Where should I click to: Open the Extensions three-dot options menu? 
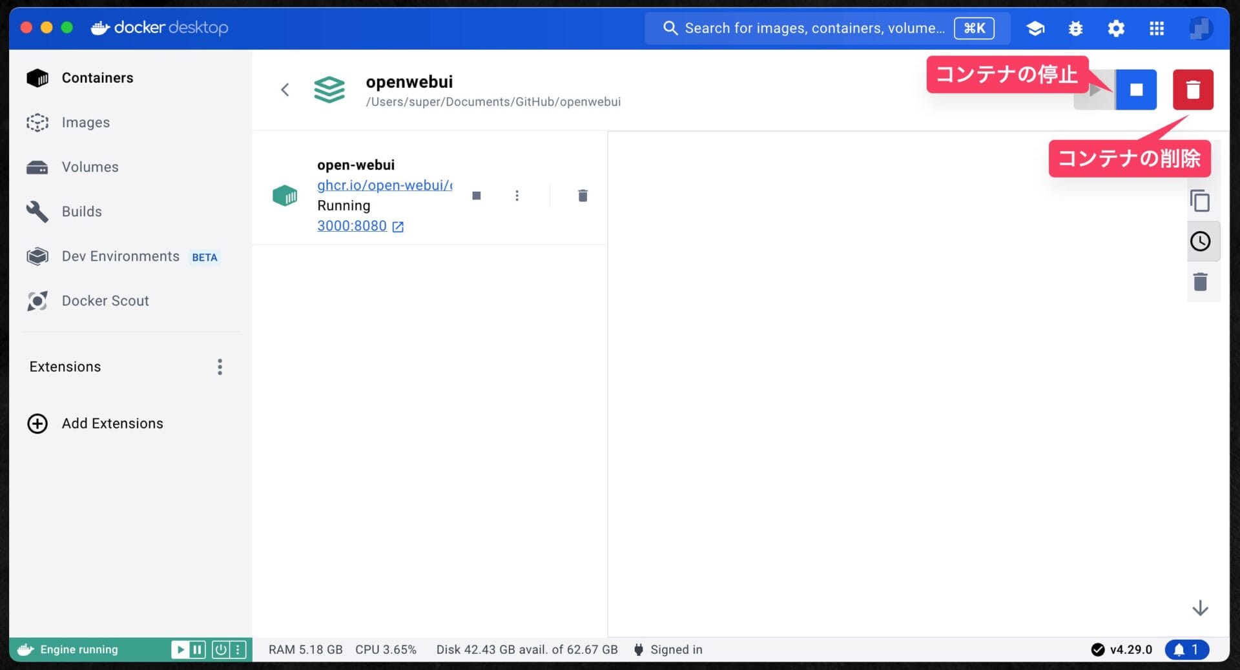tap(220, 367)
